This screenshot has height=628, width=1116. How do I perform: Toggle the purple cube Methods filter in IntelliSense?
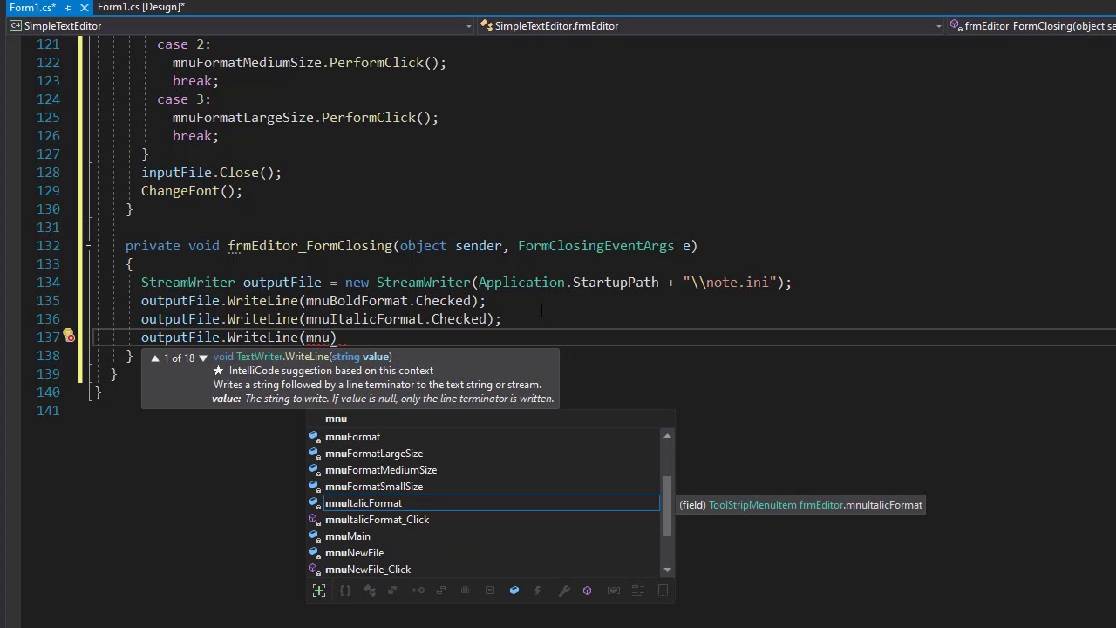click(x=587, y=590)
